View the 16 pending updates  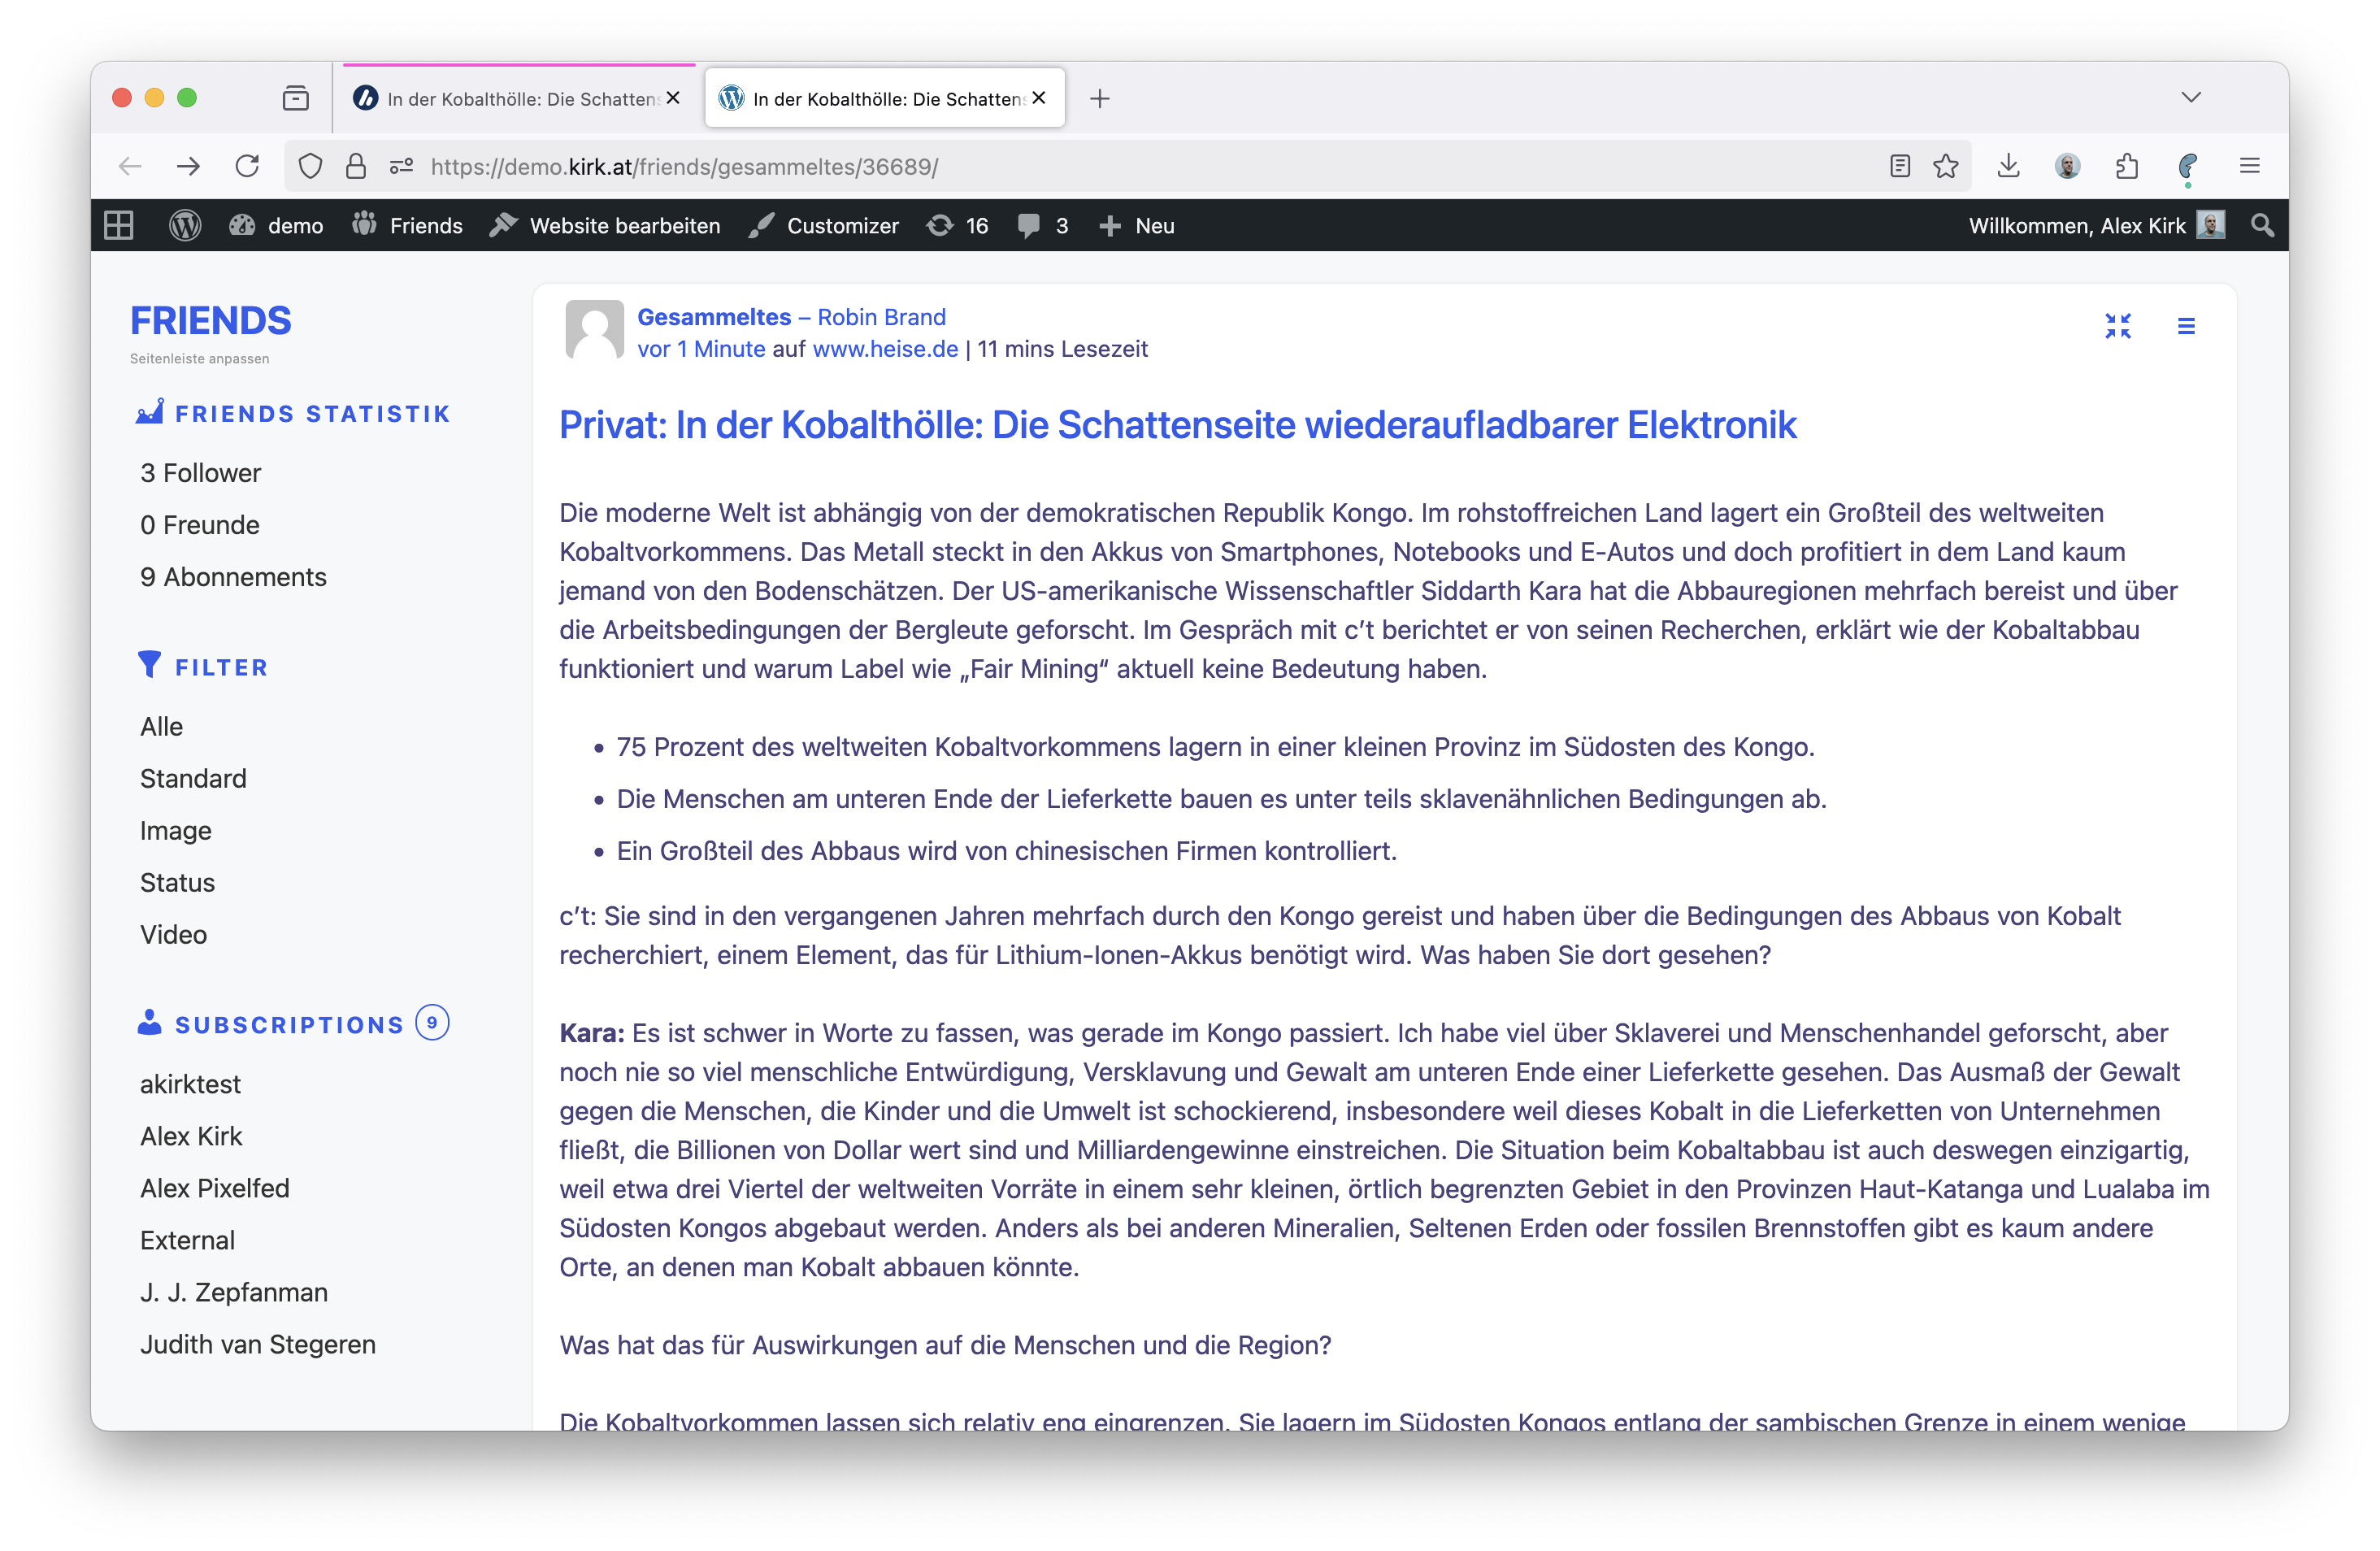pyautogui.click(x=957, y=225)
